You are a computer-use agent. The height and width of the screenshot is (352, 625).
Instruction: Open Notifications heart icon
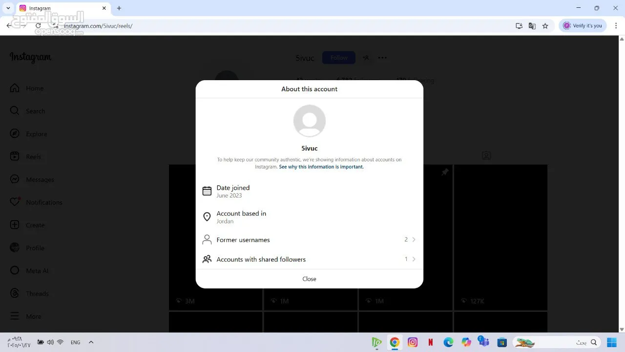pyautogui.click(x=15, y=202)
